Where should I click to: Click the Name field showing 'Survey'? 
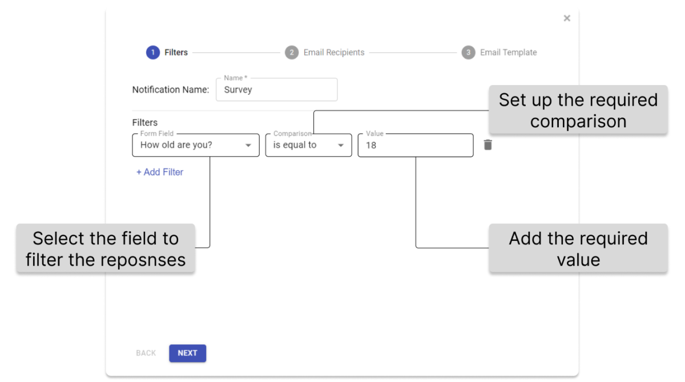276,89
